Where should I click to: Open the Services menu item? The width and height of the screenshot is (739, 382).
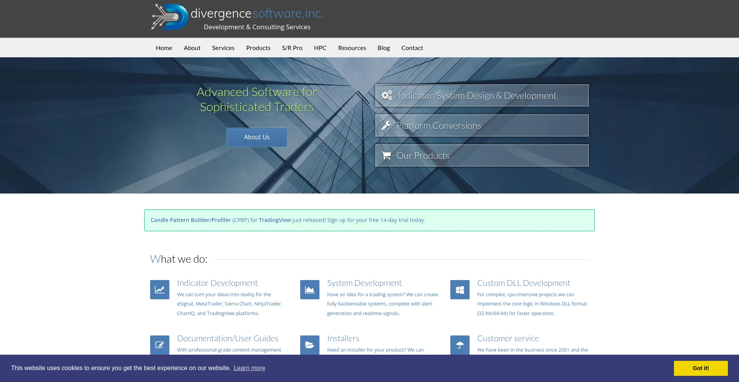[x=223, y=48]
